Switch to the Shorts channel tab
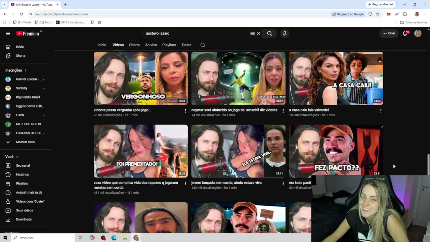The image size is (430, 242). 134,45
